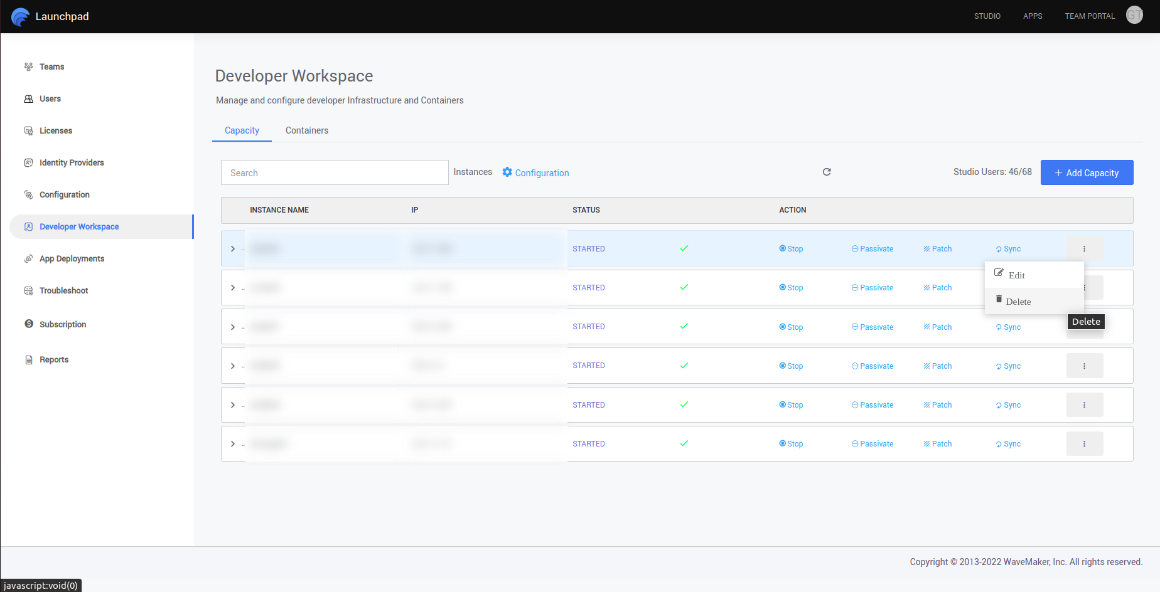
Task: Expand the last instance row chevron
Action: pos(233,444)
